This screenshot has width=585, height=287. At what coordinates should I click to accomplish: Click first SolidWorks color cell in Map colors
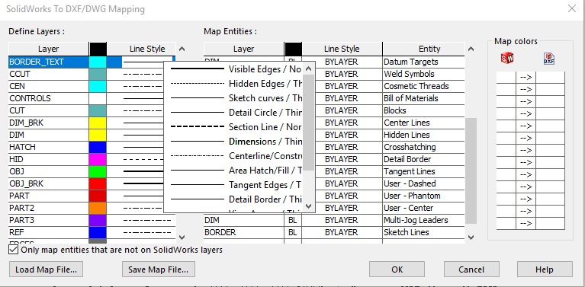[x=506, y=78]
